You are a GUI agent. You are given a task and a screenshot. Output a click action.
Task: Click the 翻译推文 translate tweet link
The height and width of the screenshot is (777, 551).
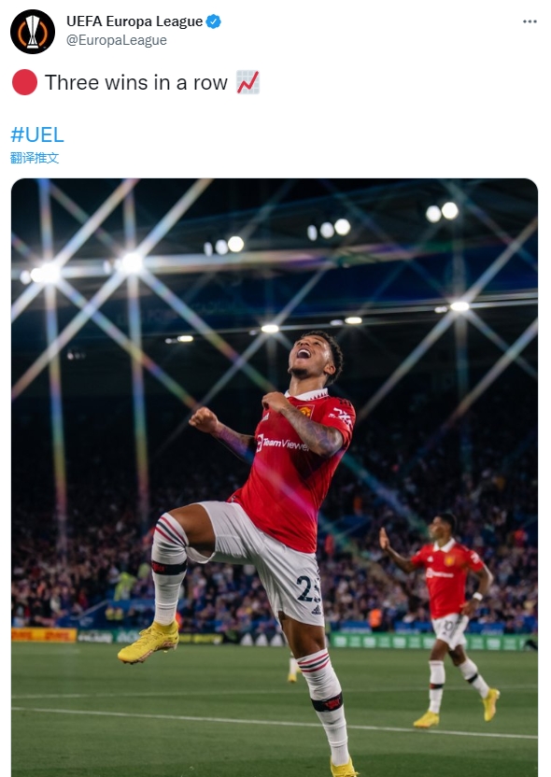pyautogui.click(x=35, y=158)
